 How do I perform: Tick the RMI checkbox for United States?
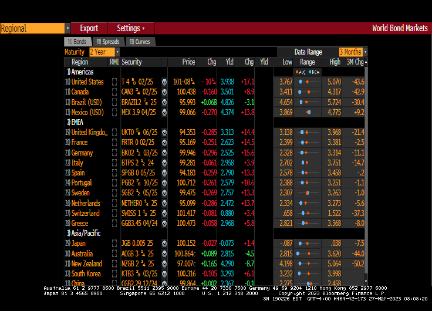pos(114,82)
